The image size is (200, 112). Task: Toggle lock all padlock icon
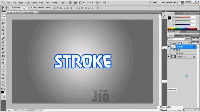coord(182,43)
